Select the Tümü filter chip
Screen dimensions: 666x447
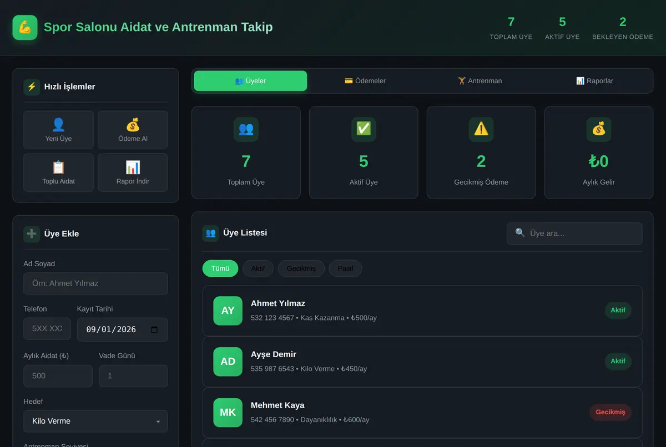(220, 268)
